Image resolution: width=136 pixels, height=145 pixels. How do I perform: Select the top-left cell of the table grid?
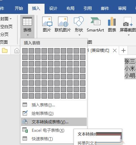[25, 51]
